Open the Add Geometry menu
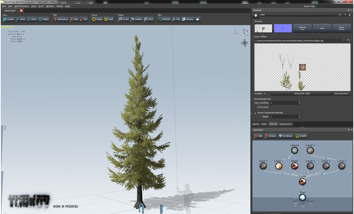 (x=22, y=6)
